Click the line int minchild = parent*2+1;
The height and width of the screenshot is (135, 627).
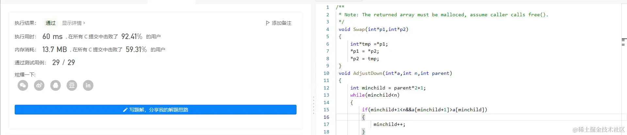[x=388, y=88]
